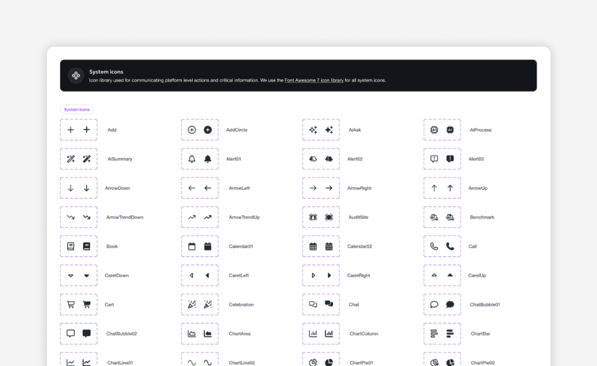Viewport: 597px width, 366px height.
Task: Click the solid Celebration party popper icon
Action: [x=208, y=305]
